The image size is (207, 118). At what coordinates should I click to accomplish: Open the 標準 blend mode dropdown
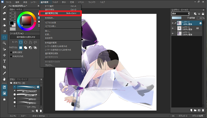pyautogui.click(x=180, y=14)
